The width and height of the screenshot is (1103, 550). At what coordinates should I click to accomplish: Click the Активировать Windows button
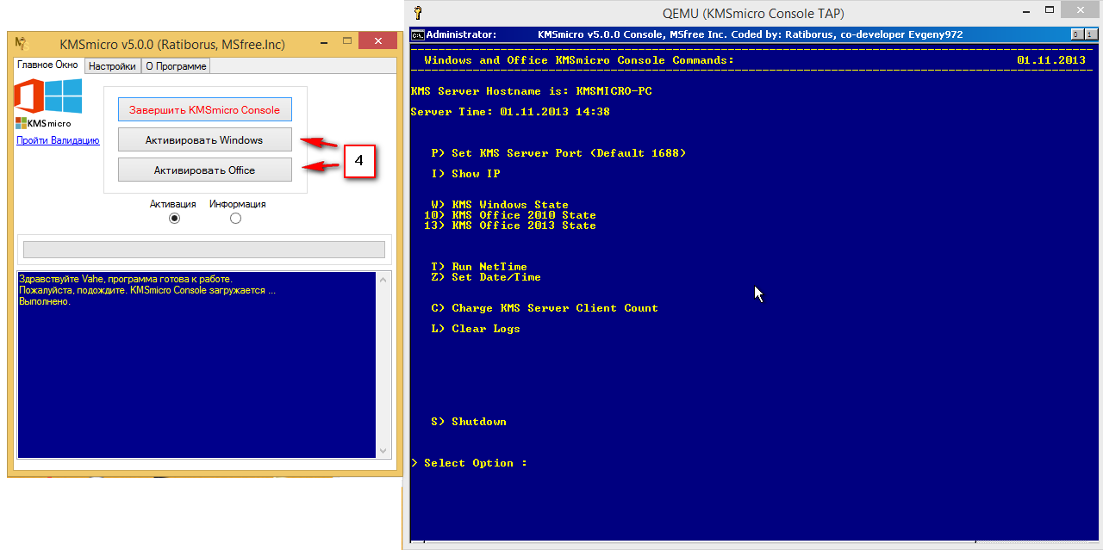(x=205, y=139)
